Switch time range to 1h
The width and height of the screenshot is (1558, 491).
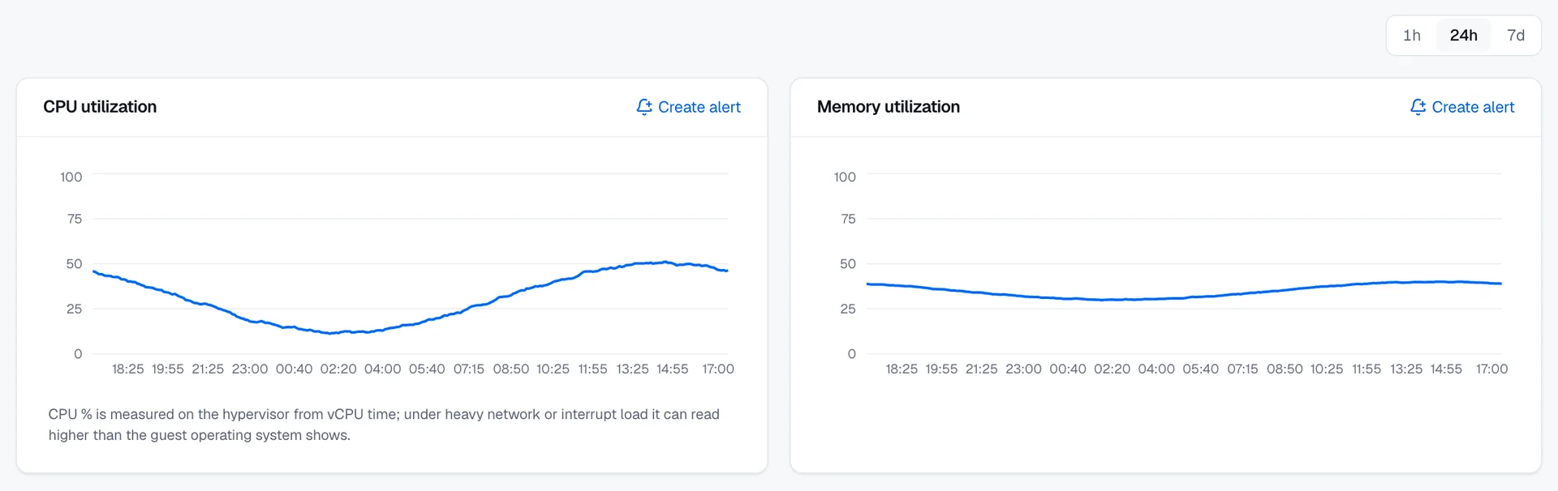coord(1412,36)
